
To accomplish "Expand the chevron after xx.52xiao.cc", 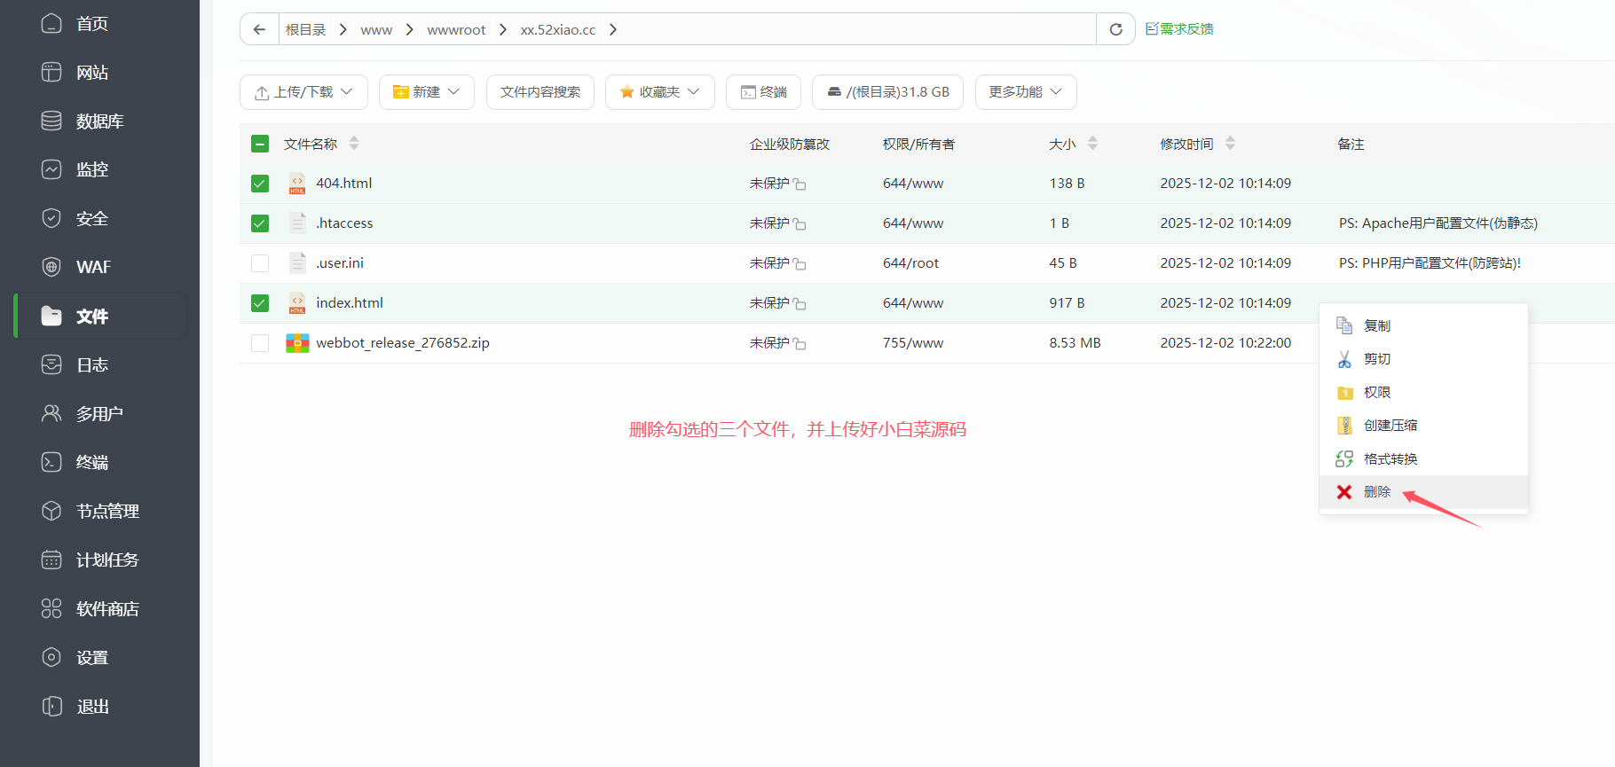I will 613,29.
